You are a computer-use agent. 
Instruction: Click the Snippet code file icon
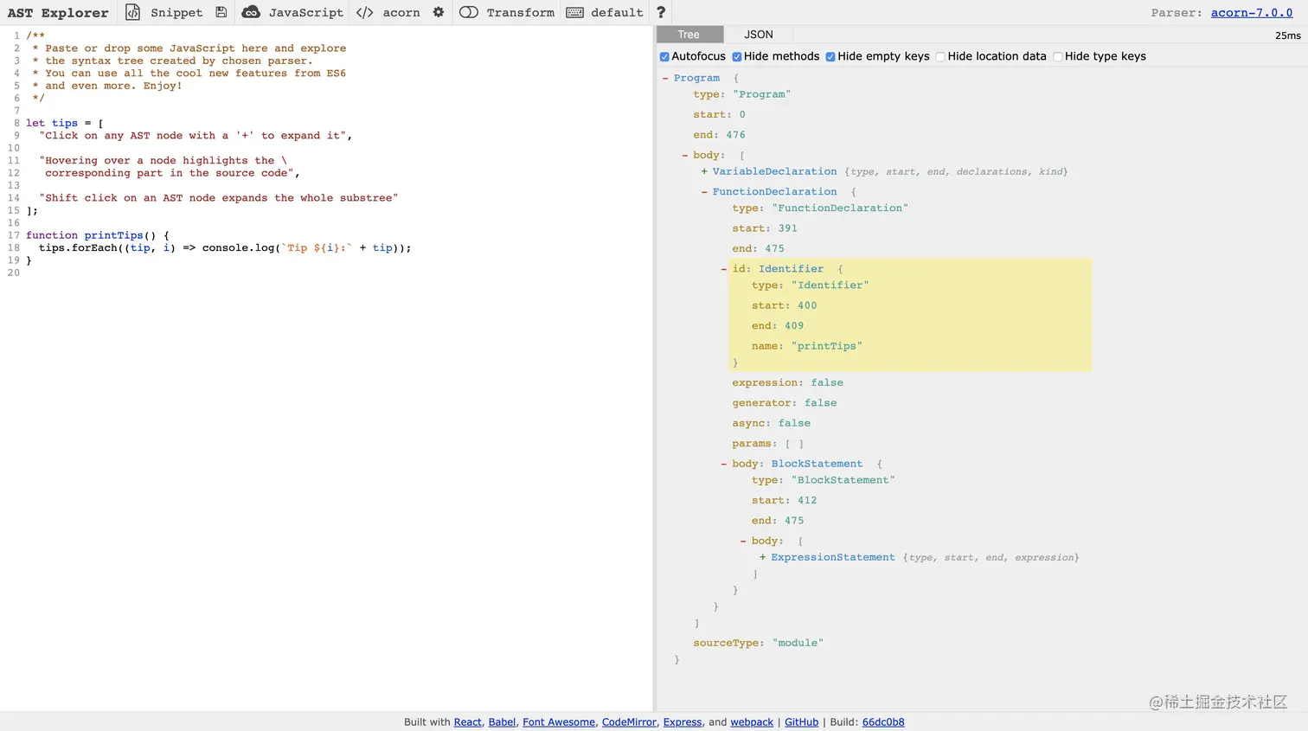[132, 12]
